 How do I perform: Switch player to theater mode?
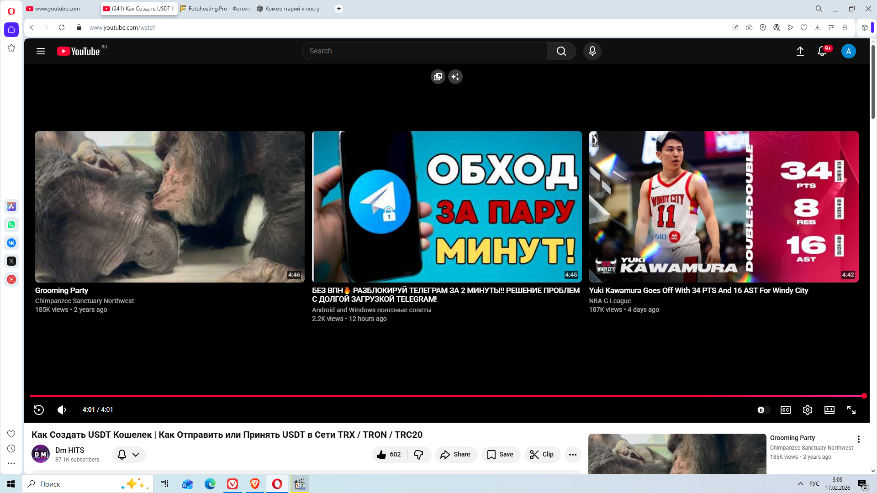click(829, 410)
